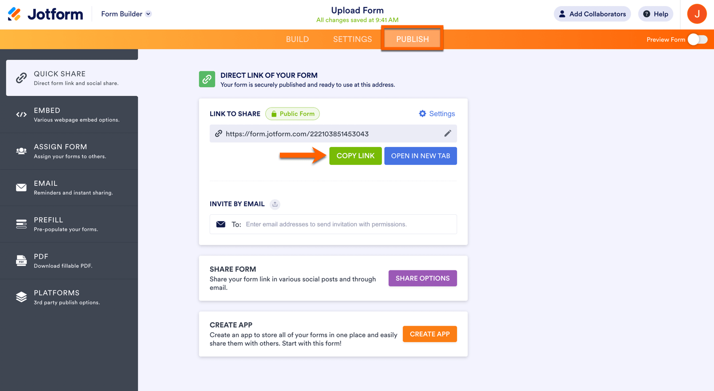Toggle the Preview Form switch
Viewport: 714px width, 391px height.
point(697,39)
